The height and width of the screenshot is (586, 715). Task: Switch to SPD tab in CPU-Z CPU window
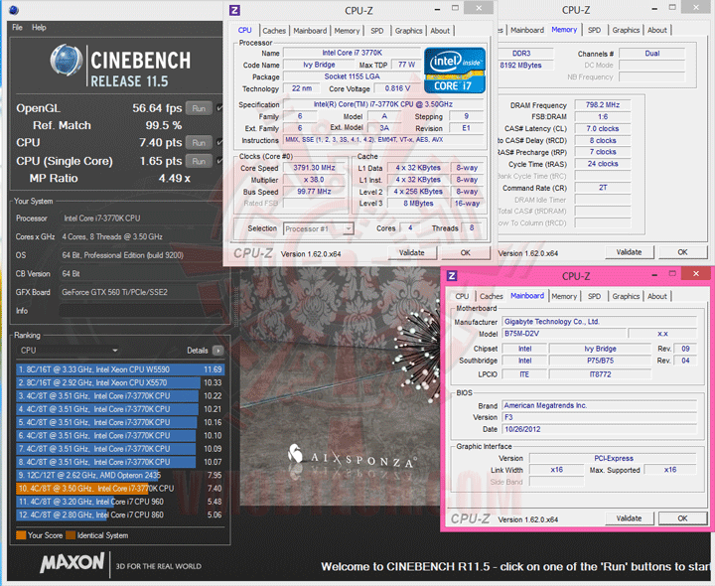pos(377,31)
